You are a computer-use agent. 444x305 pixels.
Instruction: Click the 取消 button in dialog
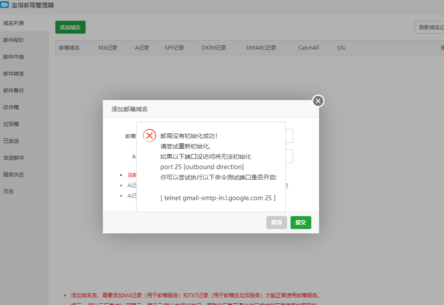[x=276, y=223]
